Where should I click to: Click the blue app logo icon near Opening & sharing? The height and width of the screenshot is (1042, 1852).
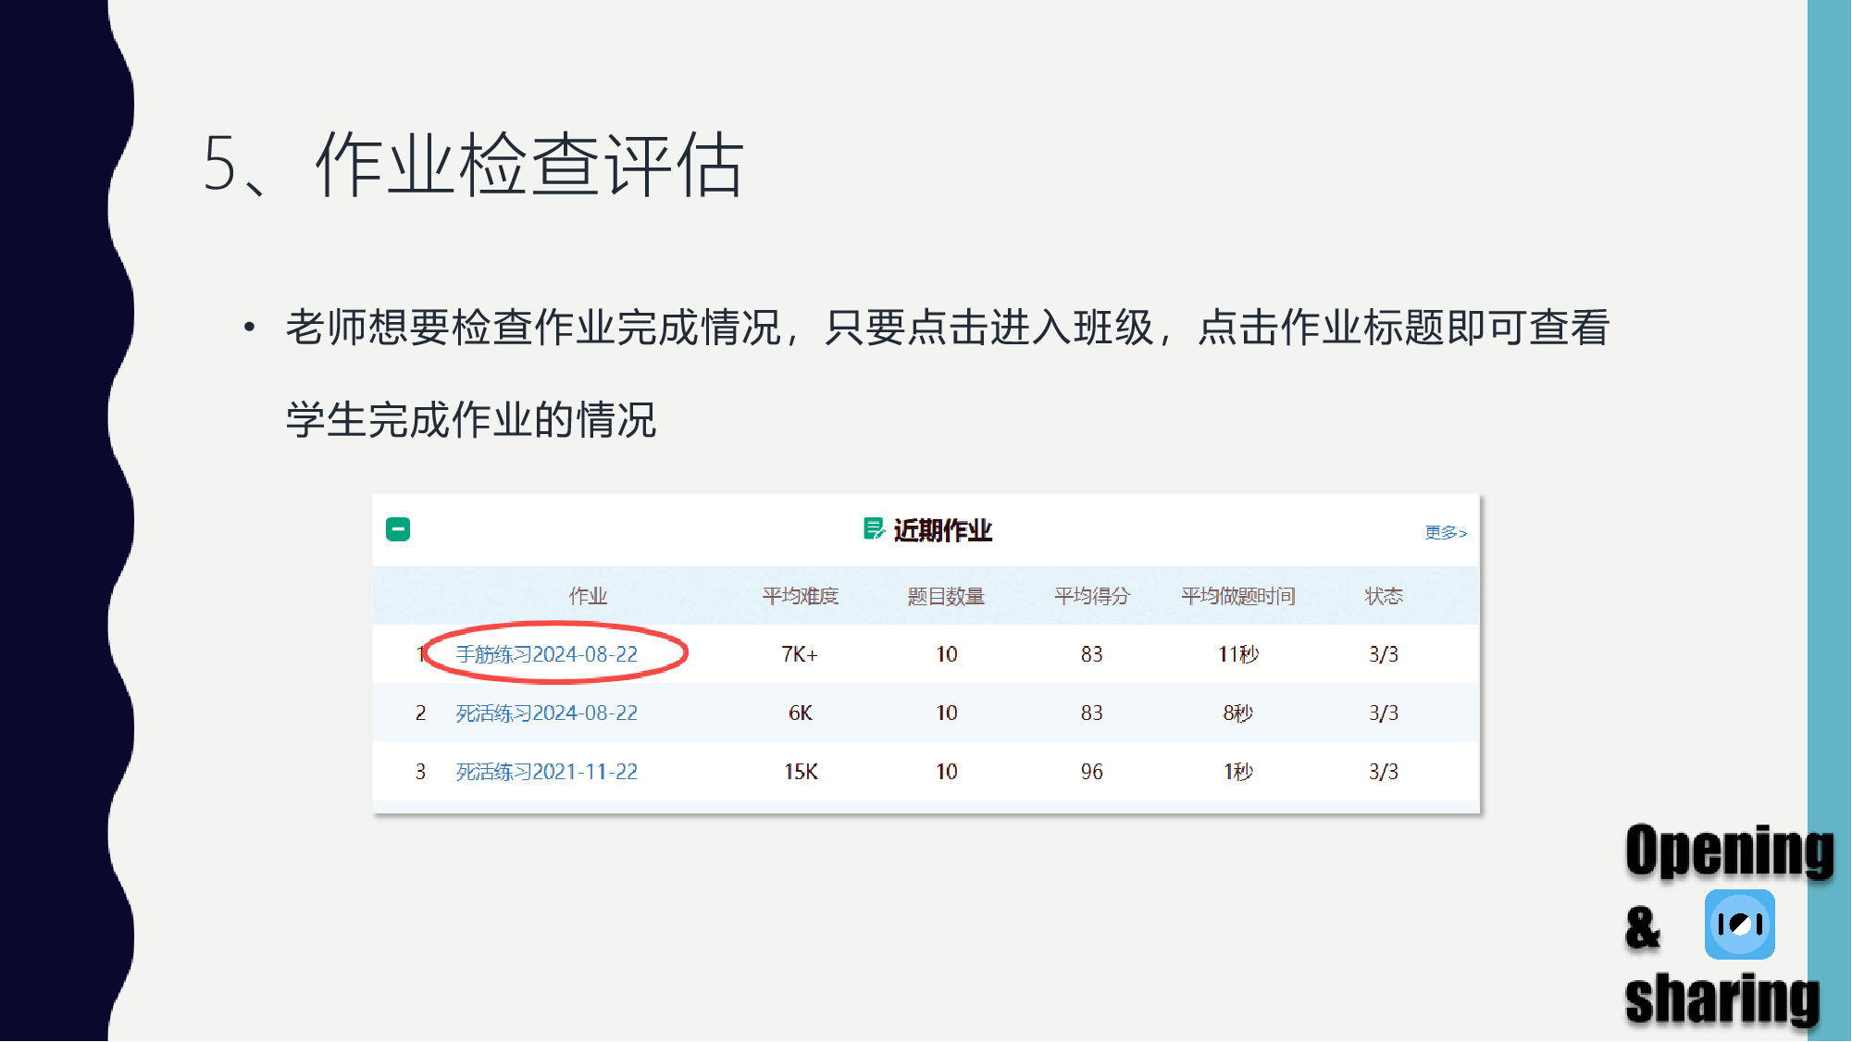(x=1740, y=924)
